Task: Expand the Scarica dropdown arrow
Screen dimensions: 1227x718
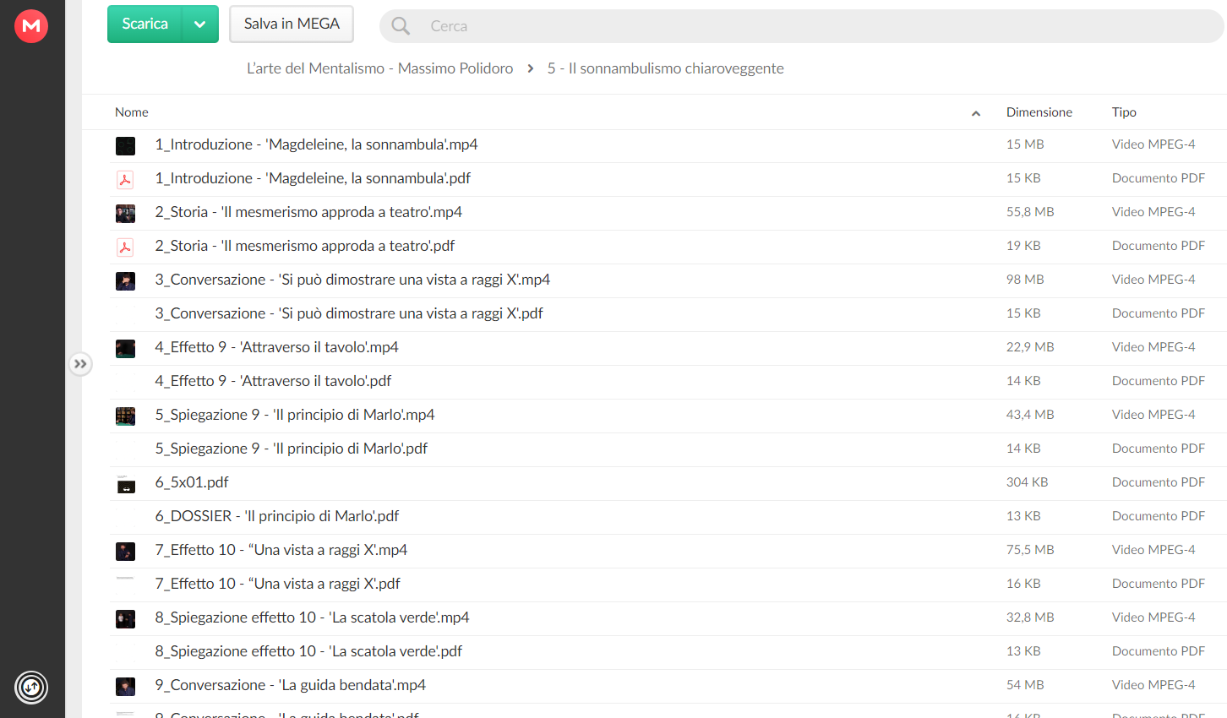Action: pos(200,24)
